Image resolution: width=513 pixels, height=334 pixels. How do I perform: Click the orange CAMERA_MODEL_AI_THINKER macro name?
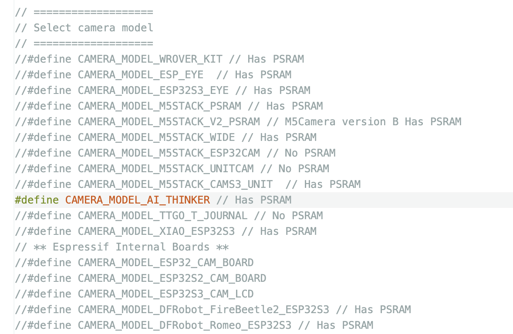point(138,200)
